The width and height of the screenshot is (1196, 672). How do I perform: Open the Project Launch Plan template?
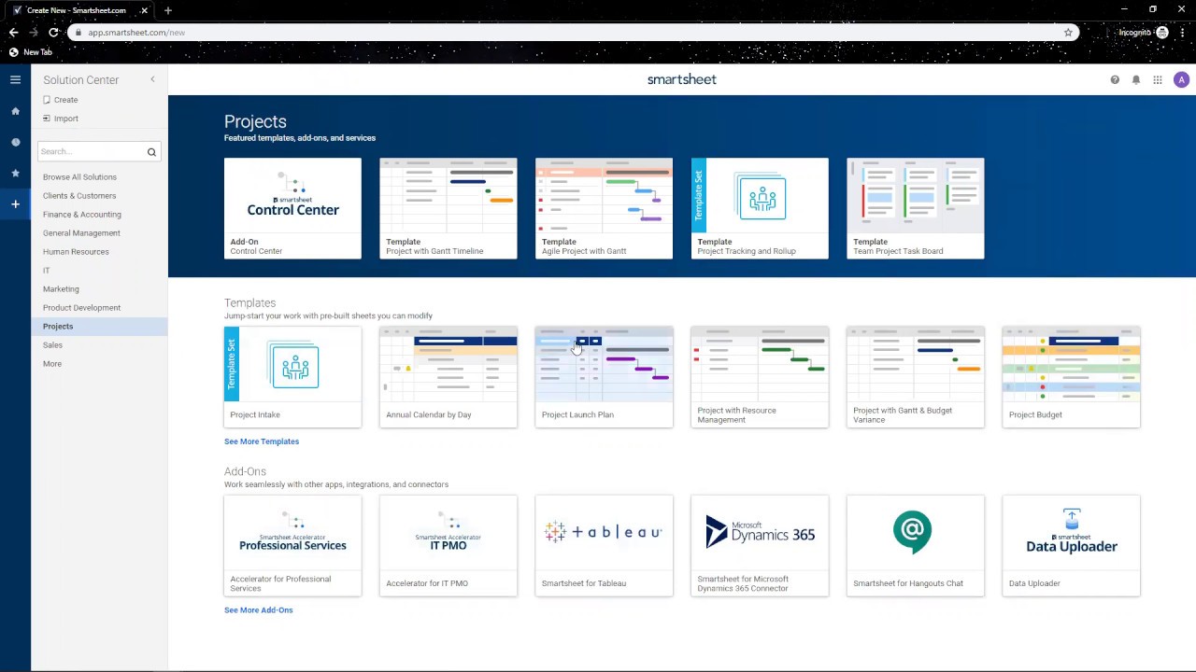click(604, 377)
